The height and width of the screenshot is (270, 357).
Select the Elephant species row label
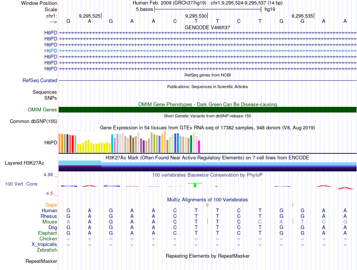[x=48, y=233]
